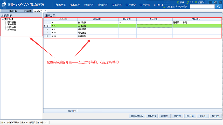Screen dimensions: 223x125
Task: Open the 仓储管理 menu
Action: [x=88, y=5]
